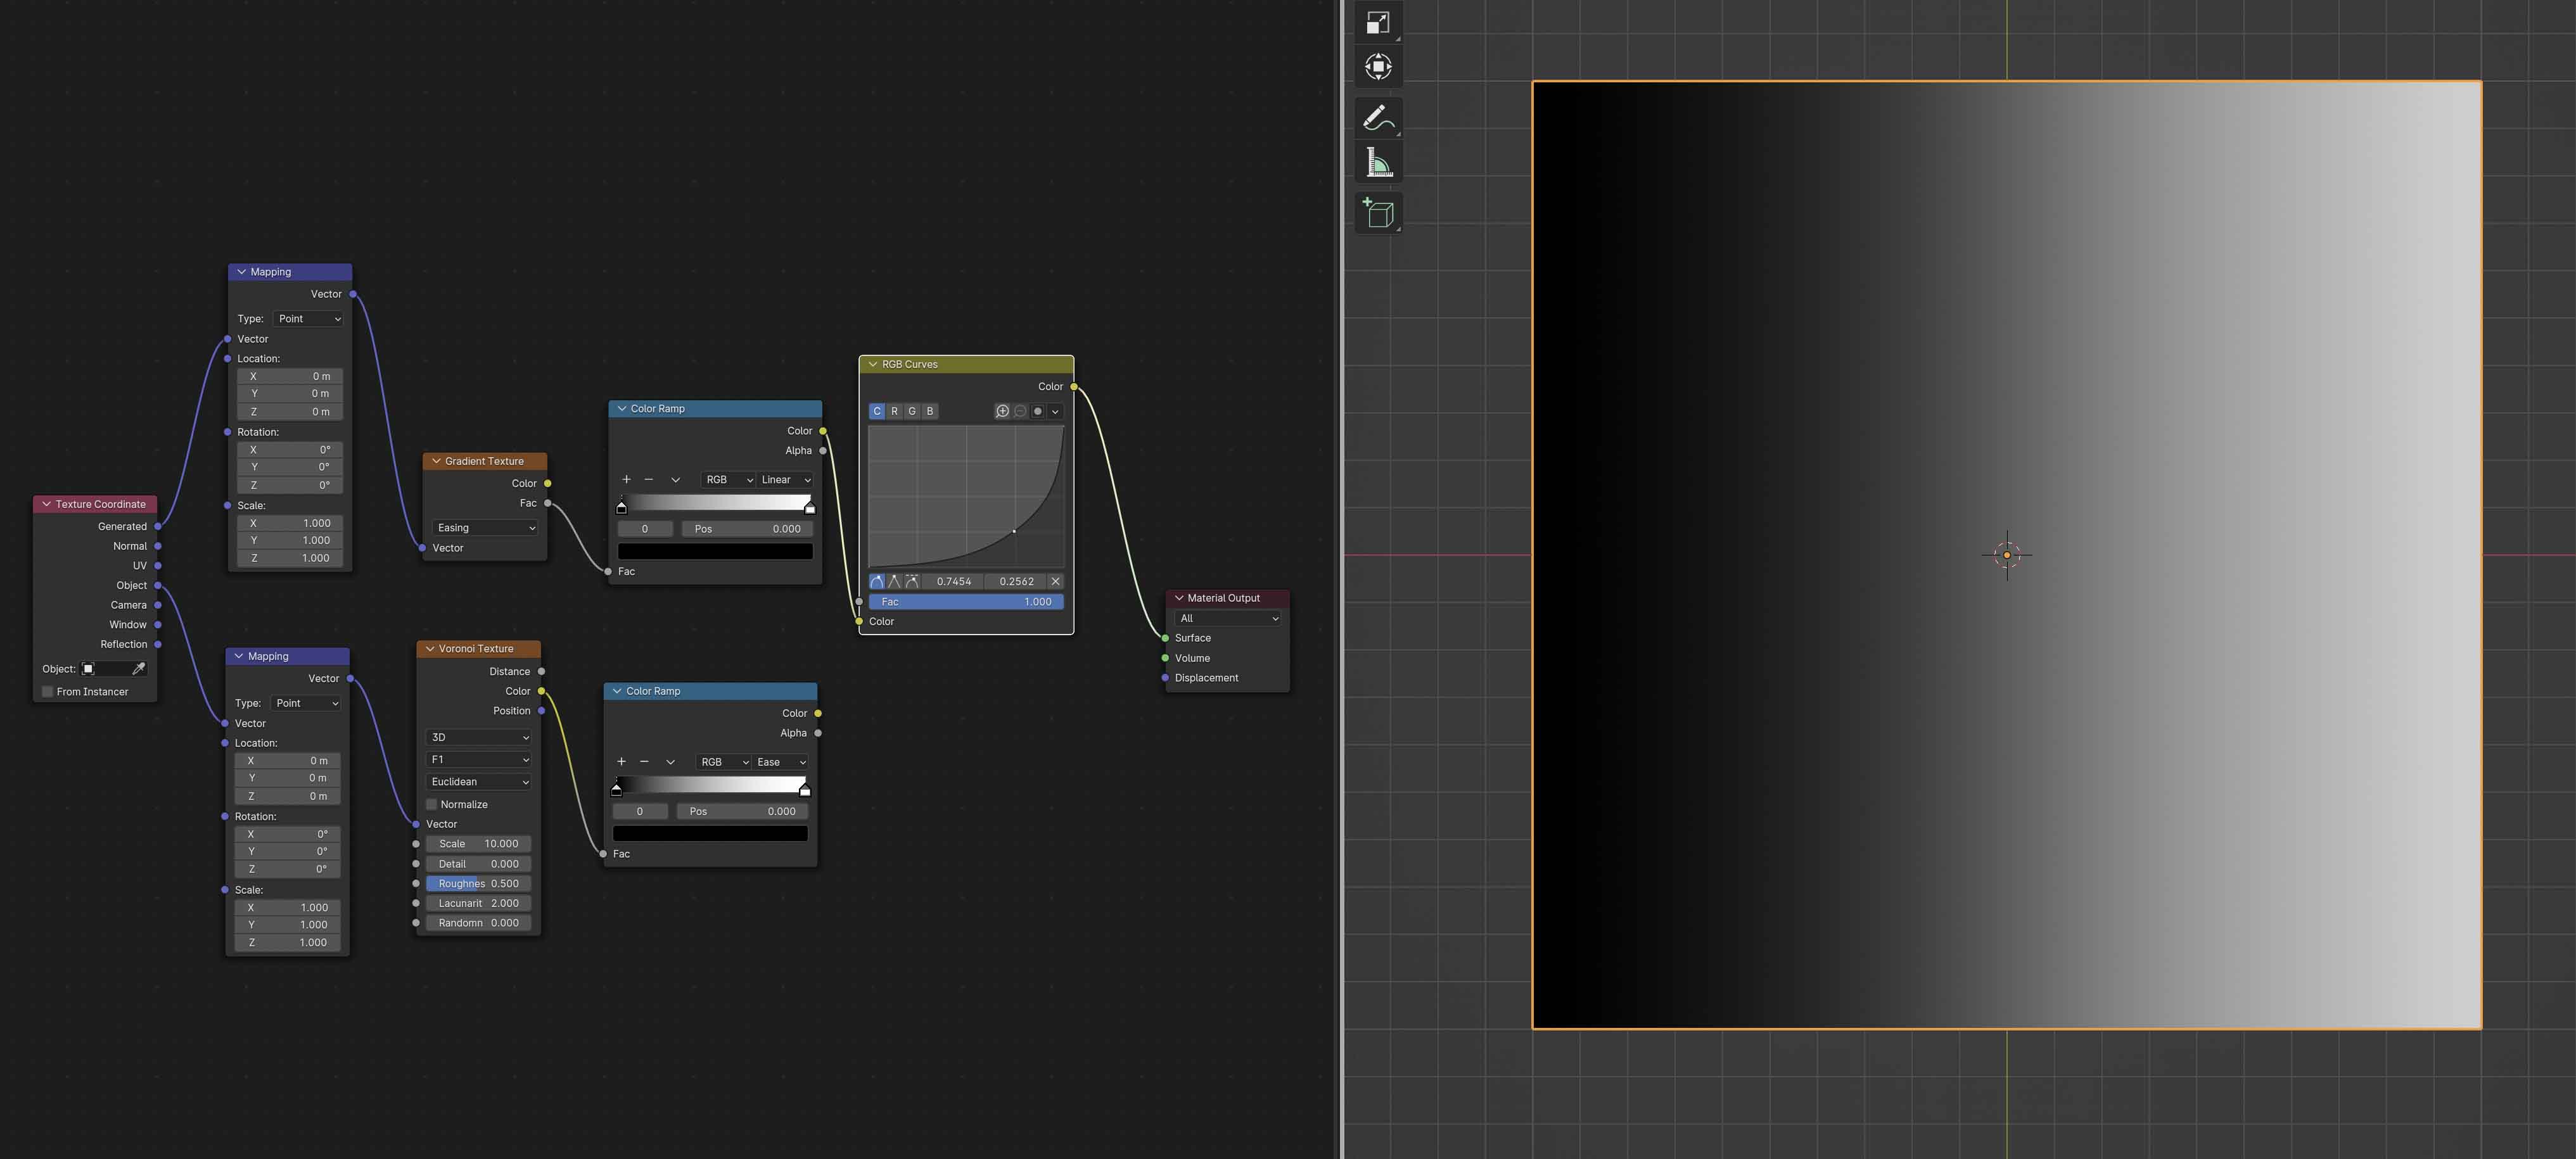Screen dimensions: 2576x1159
Task: Enable Normalize in Voronoi Texture
Action: pos(431,805)
